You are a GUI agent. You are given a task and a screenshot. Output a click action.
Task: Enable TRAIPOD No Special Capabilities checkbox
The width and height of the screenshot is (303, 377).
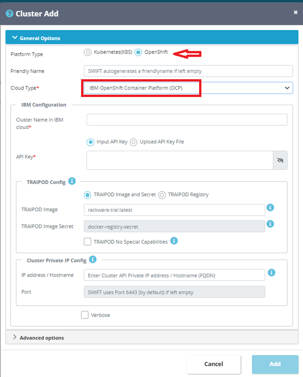[88, 241]
